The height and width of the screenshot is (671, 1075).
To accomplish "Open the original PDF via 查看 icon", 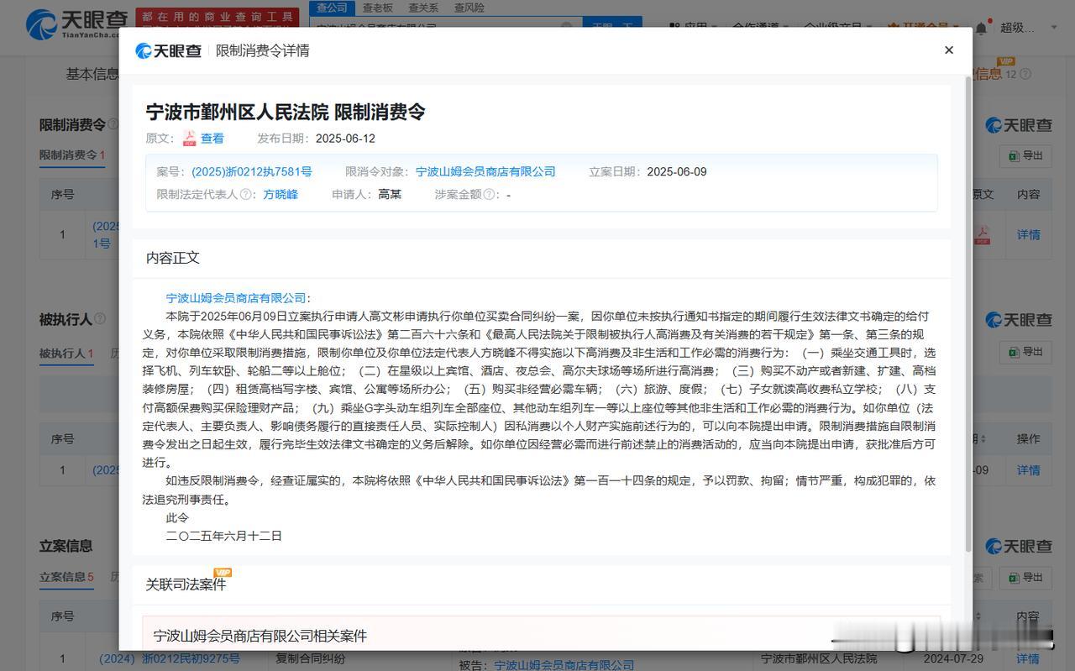I will [x=189, y=139].
